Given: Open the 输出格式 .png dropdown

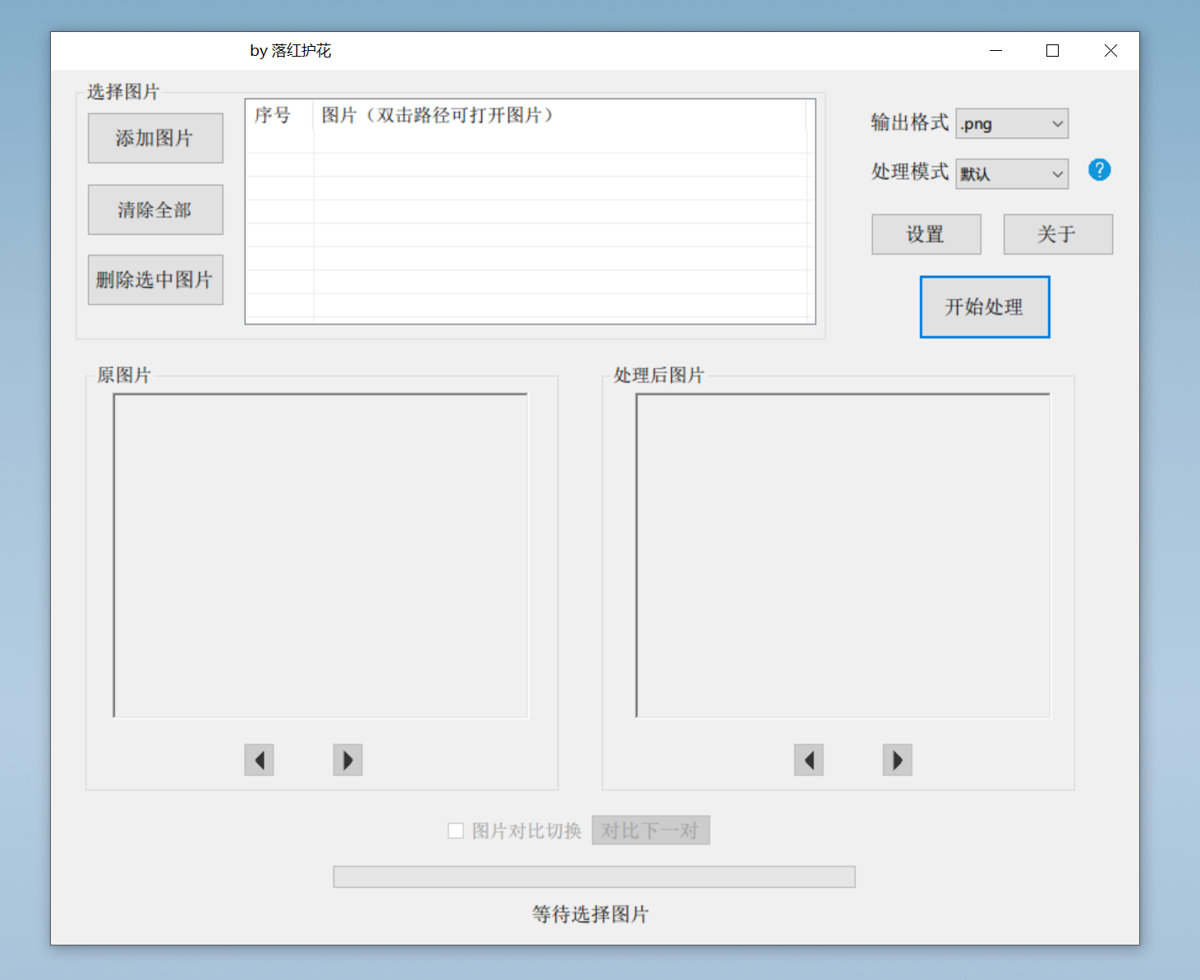Looking at the screenshot, I should pyautogui.click(x=1012, y=124).
